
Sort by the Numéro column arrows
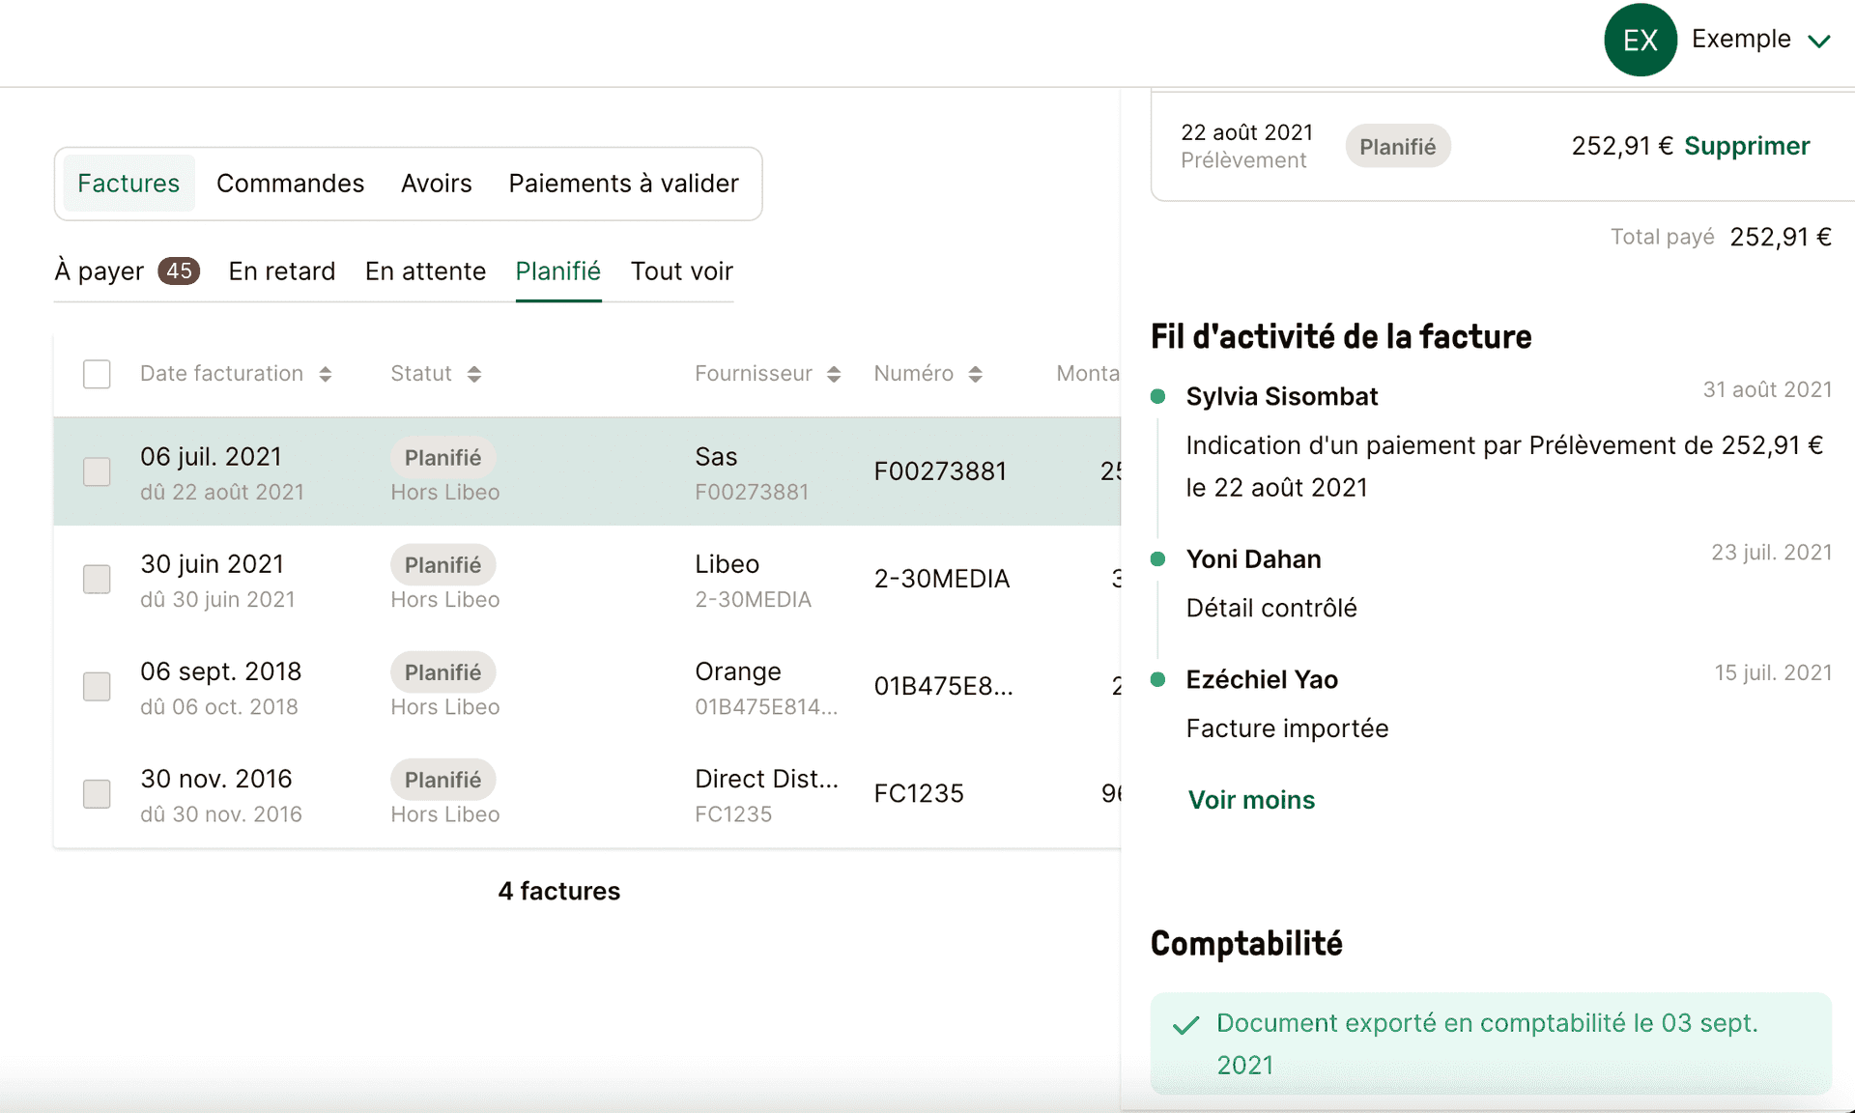click(x=975, y=375)
